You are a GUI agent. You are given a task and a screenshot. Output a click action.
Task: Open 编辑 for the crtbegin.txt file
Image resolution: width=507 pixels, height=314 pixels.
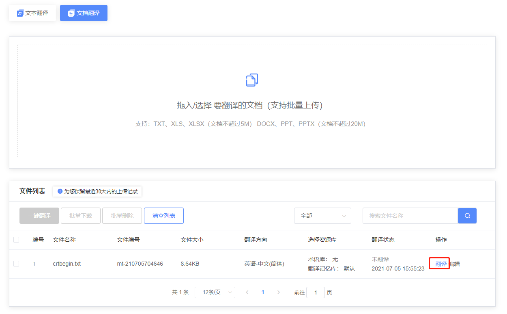point(455,264)
